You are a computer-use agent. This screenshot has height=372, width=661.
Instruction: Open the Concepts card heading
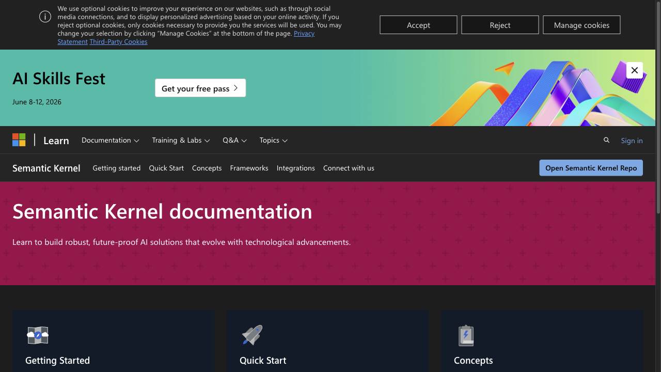[474, 360]
